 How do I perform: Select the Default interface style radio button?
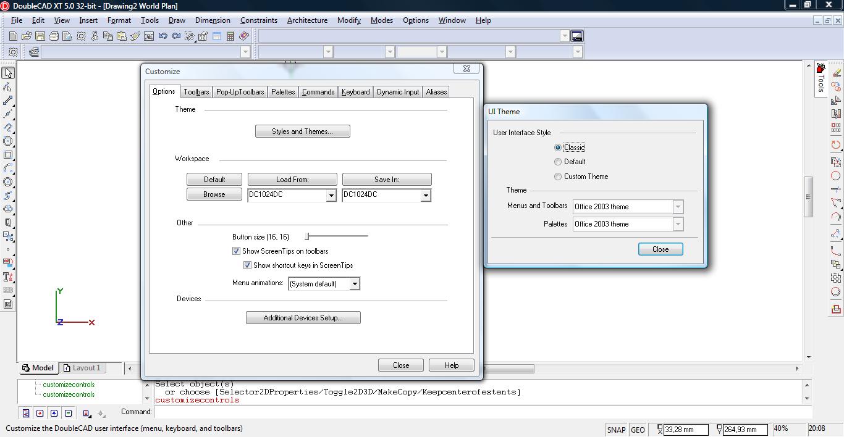558,162
